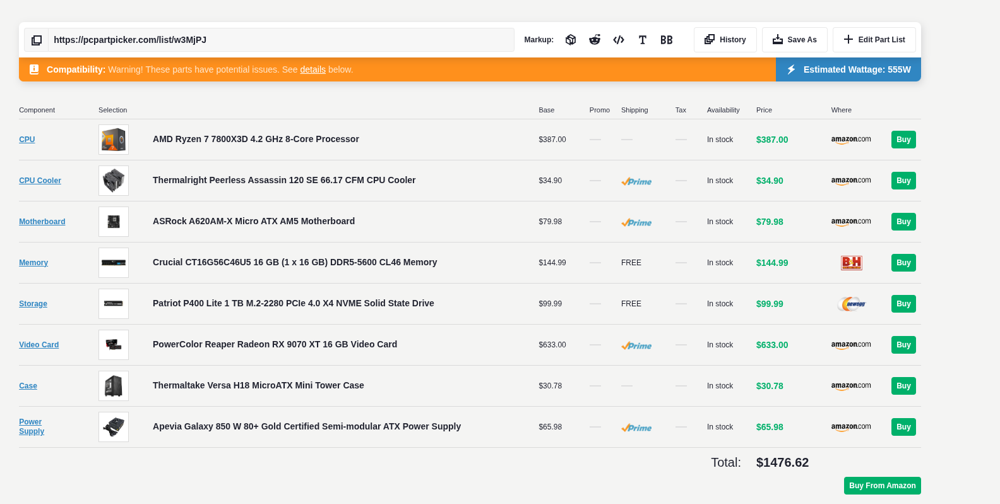Select the HTML code markup icon
The height and width of the screenshot is (504, 1000).
click(x=619, y=40)
